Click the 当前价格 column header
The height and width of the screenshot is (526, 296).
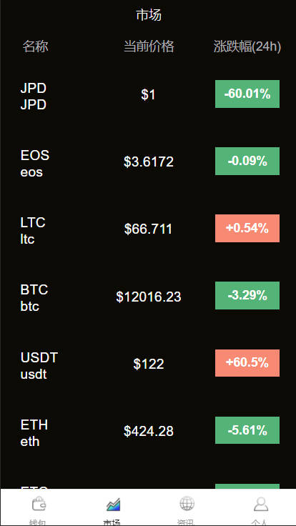click(149, 46)
